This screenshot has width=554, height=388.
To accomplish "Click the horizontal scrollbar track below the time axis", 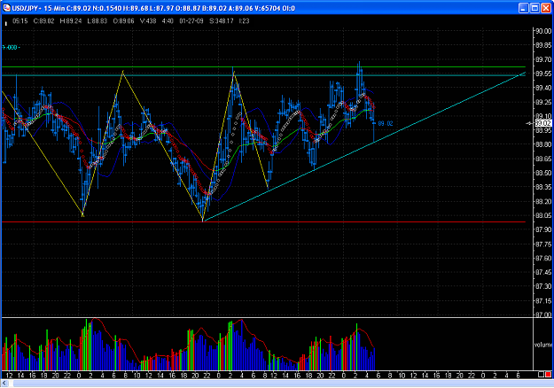I will (x=283, y=383).
